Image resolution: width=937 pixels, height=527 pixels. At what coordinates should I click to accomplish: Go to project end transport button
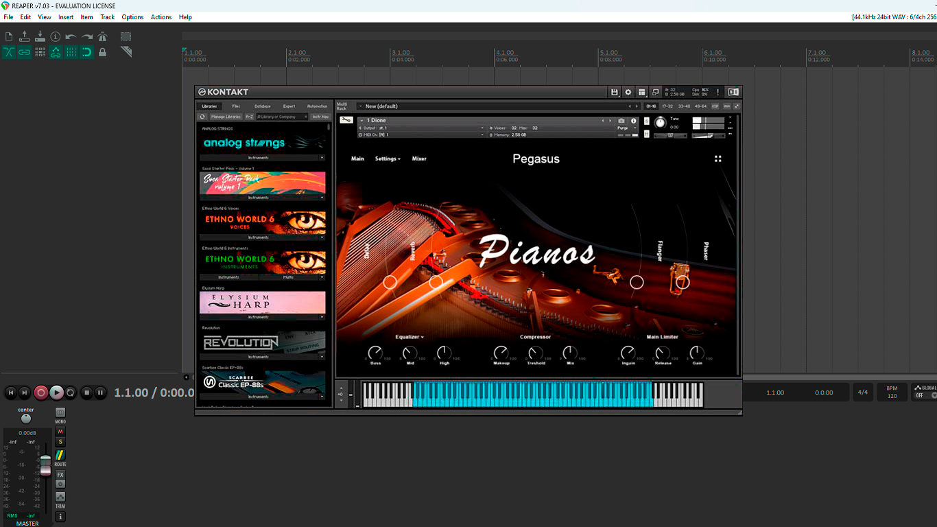click(25, 393)
